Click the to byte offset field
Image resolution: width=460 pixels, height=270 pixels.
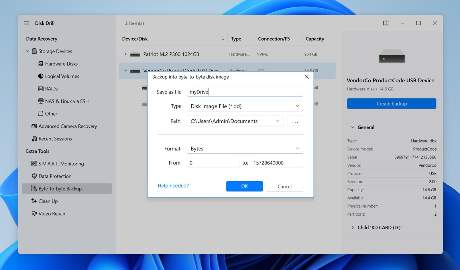click(277, 163)
